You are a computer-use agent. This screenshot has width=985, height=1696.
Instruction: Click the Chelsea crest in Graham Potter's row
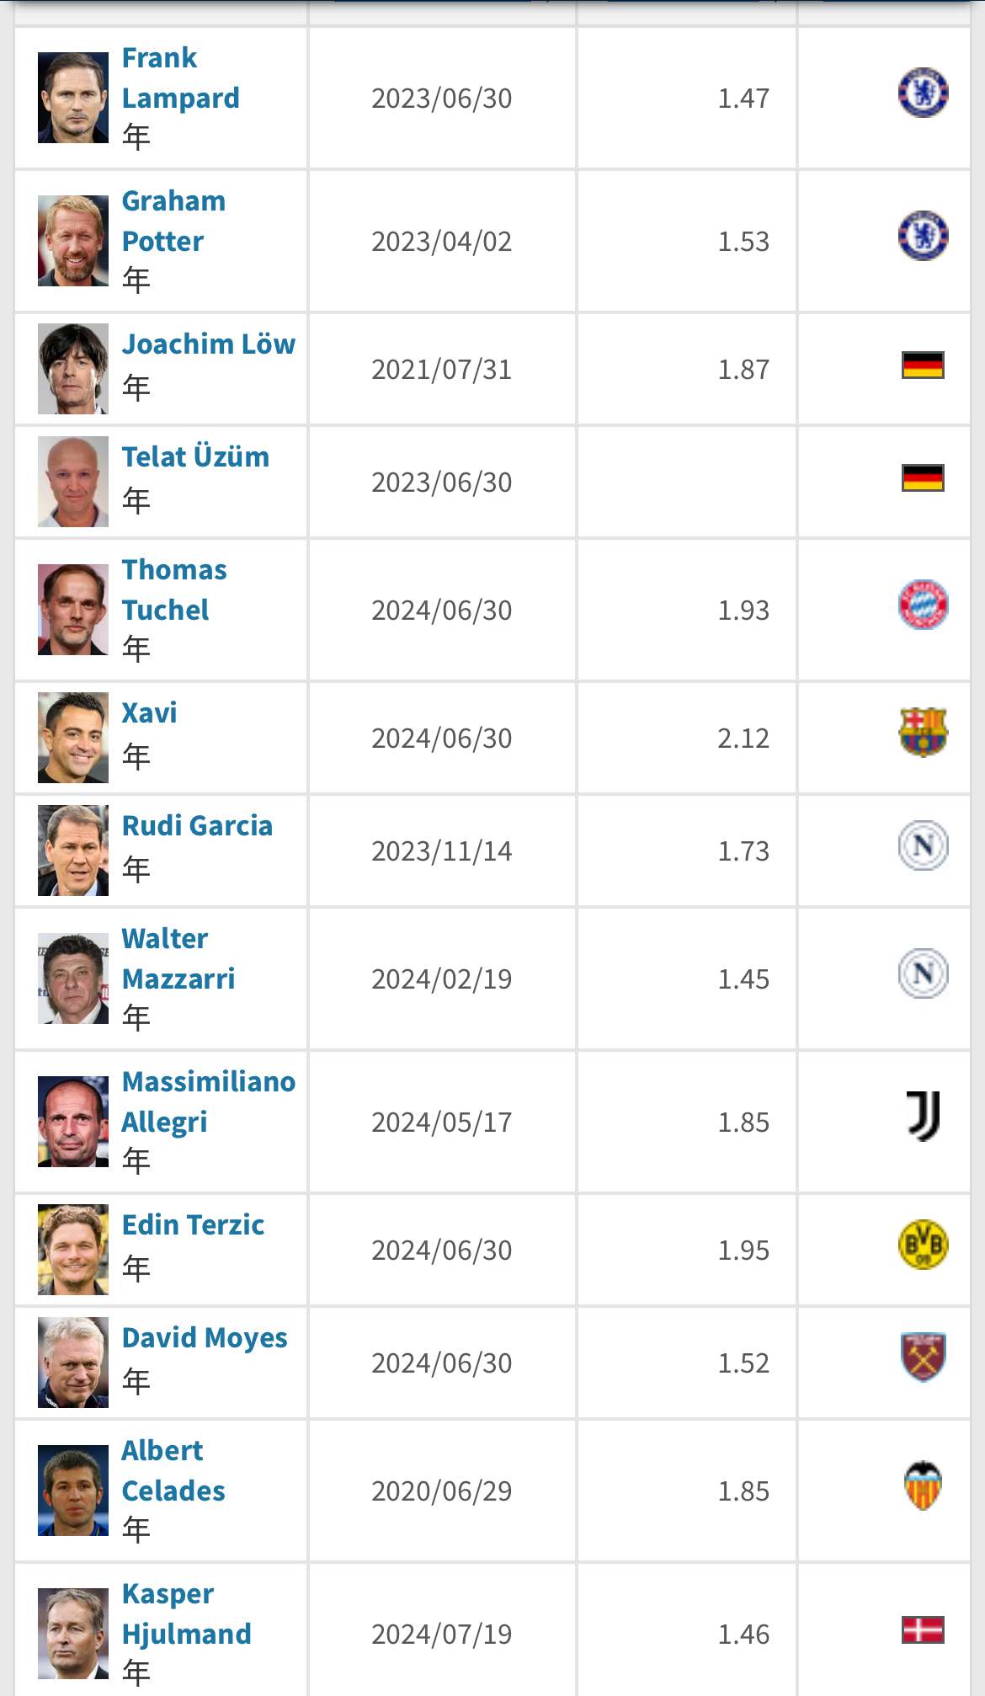[923, 236]
